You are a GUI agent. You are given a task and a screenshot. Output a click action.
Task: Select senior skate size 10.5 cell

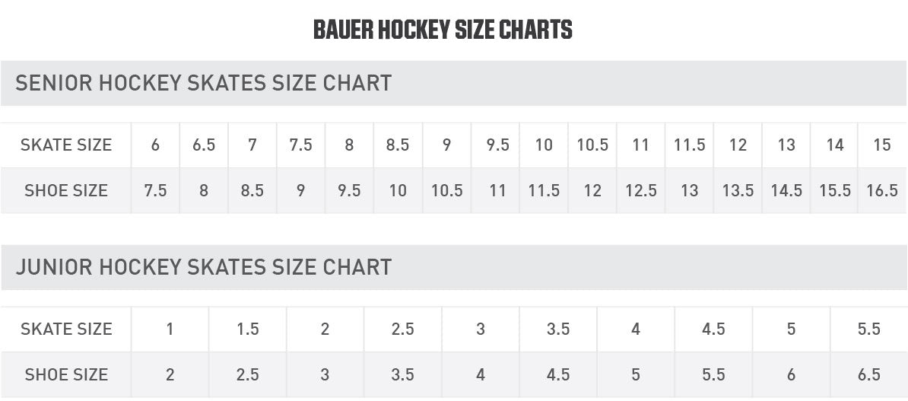pyautogui.click(x=592, y=145)
